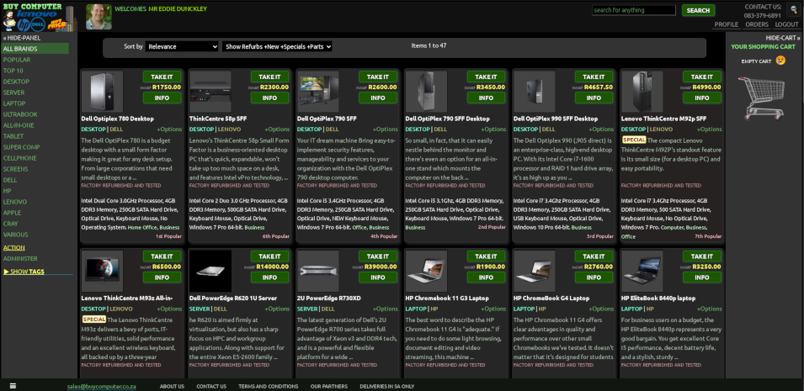Viewport: 804px width, 391px height.
Task: Select the Ultrabook category
Action: [20, 114]
